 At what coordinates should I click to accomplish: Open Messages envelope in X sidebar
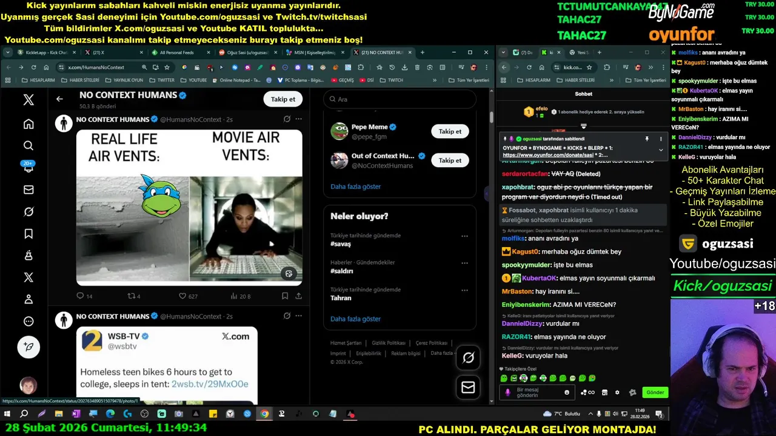(28, 190)
